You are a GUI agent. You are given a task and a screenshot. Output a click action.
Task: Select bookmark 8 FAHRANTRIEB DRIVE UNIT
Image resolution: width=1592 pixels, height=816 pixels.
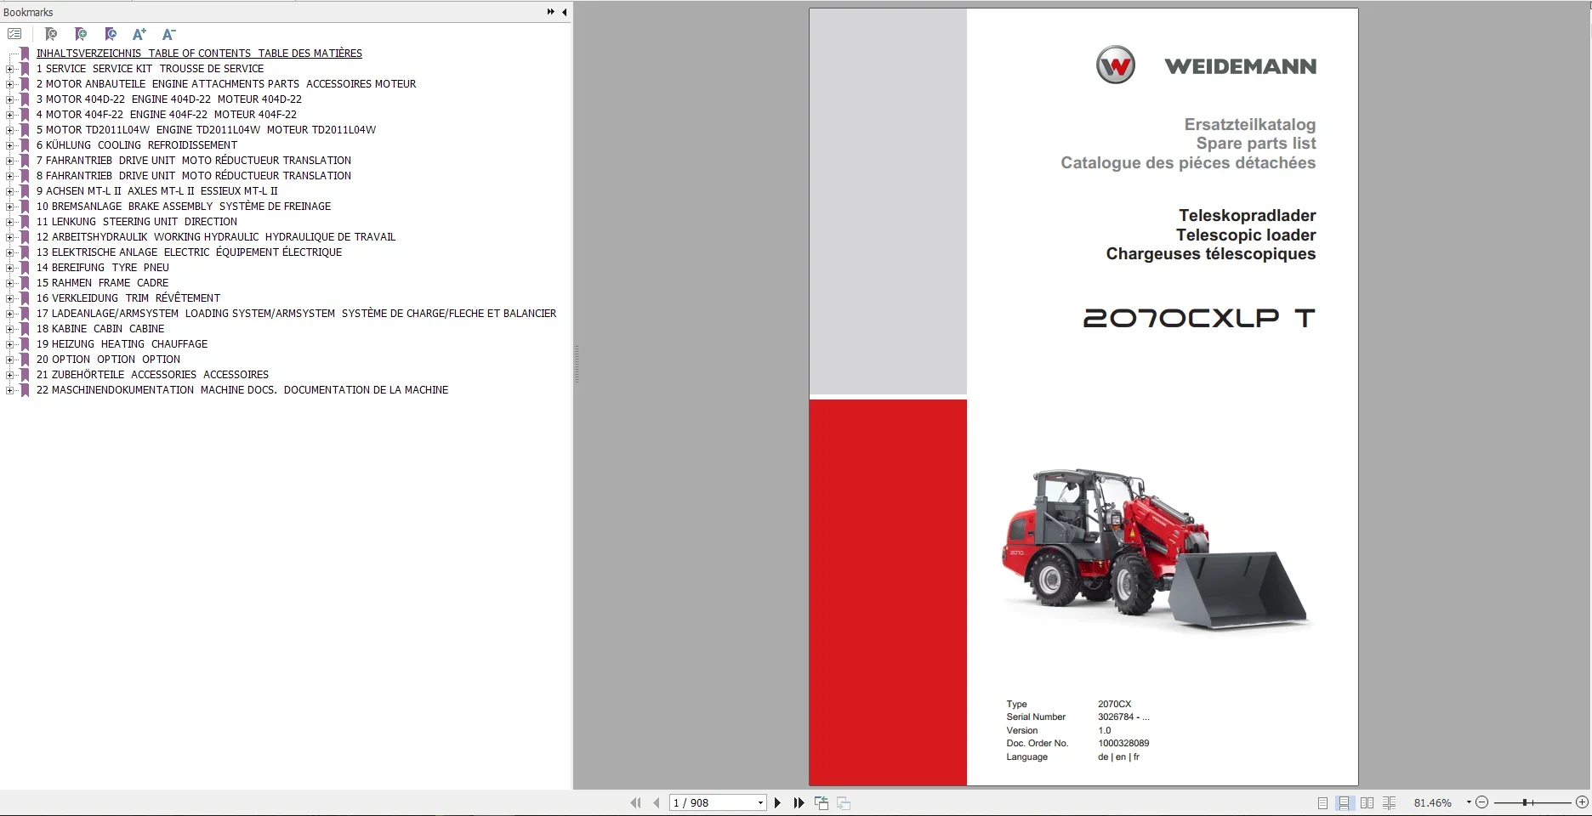pos(194,176)
